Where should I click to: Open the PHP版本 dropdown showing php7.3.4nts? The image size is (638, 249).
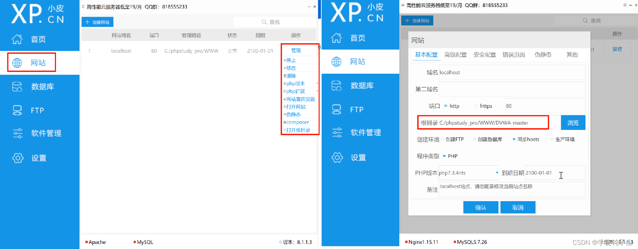[469, 173]
